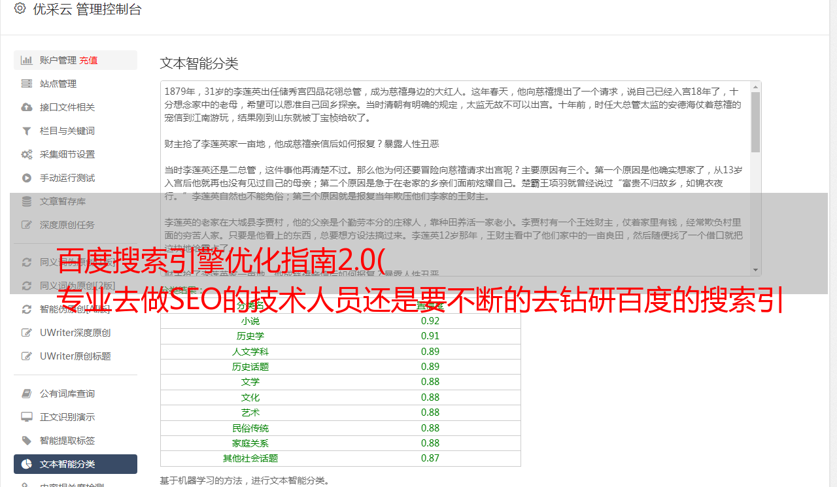Click the 民俗传统 category cell
The height and width of the screenshot is (487, 837).
(x=250, y=428)
